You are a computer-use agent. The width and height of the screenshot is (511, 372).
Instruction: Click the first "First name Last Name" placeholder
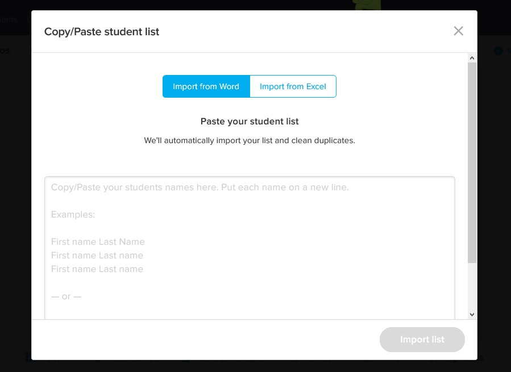(98, 242)
